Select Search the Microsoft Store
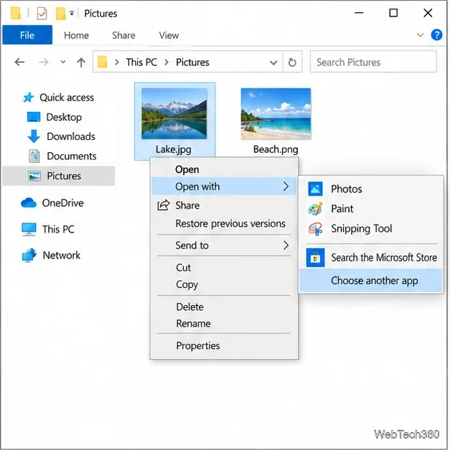The height and width of the screenshot is (450, 450). [x=371, y=258]
